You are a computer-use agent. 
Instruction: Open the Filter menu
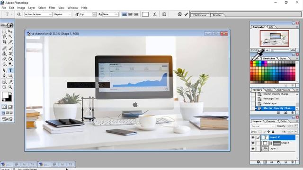(x=52, y=8)
